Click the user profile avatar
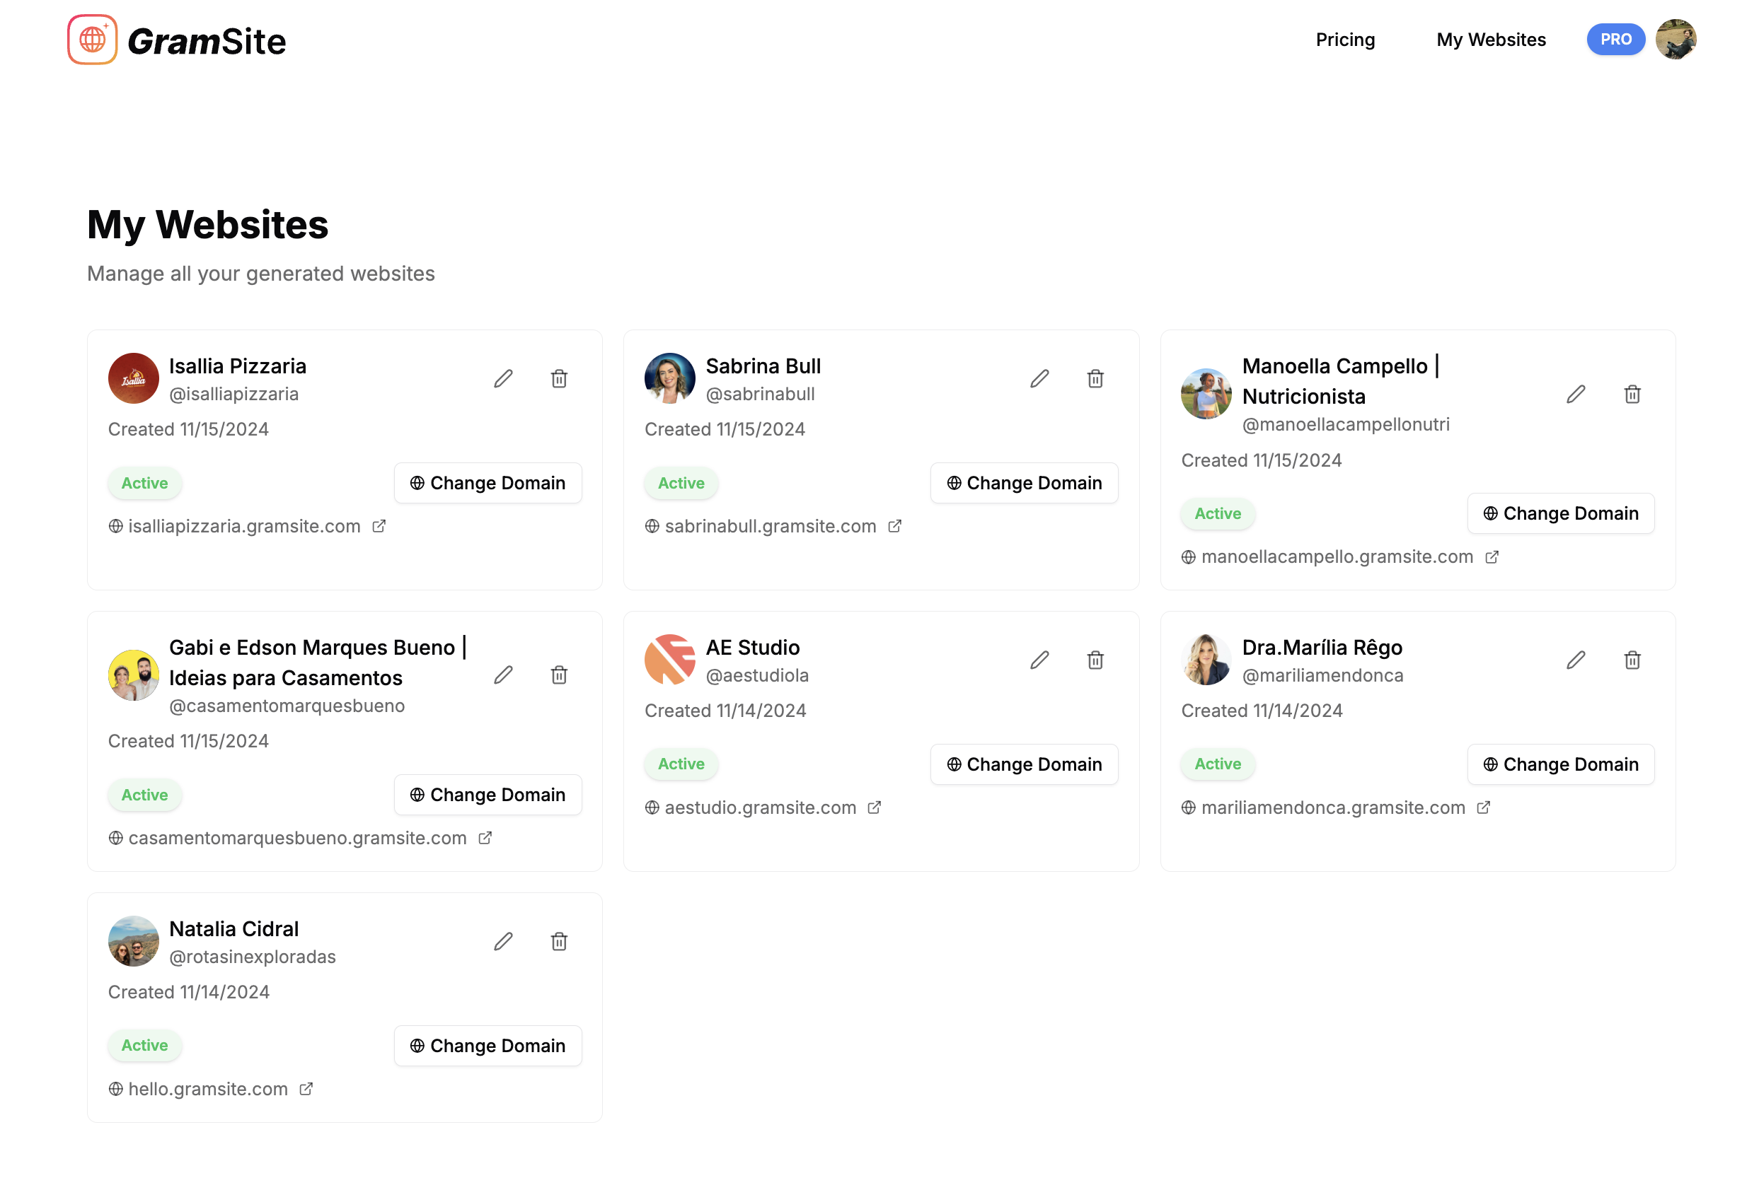Viewport: 1759px width, 1178px height. [x=1676, y=40]
